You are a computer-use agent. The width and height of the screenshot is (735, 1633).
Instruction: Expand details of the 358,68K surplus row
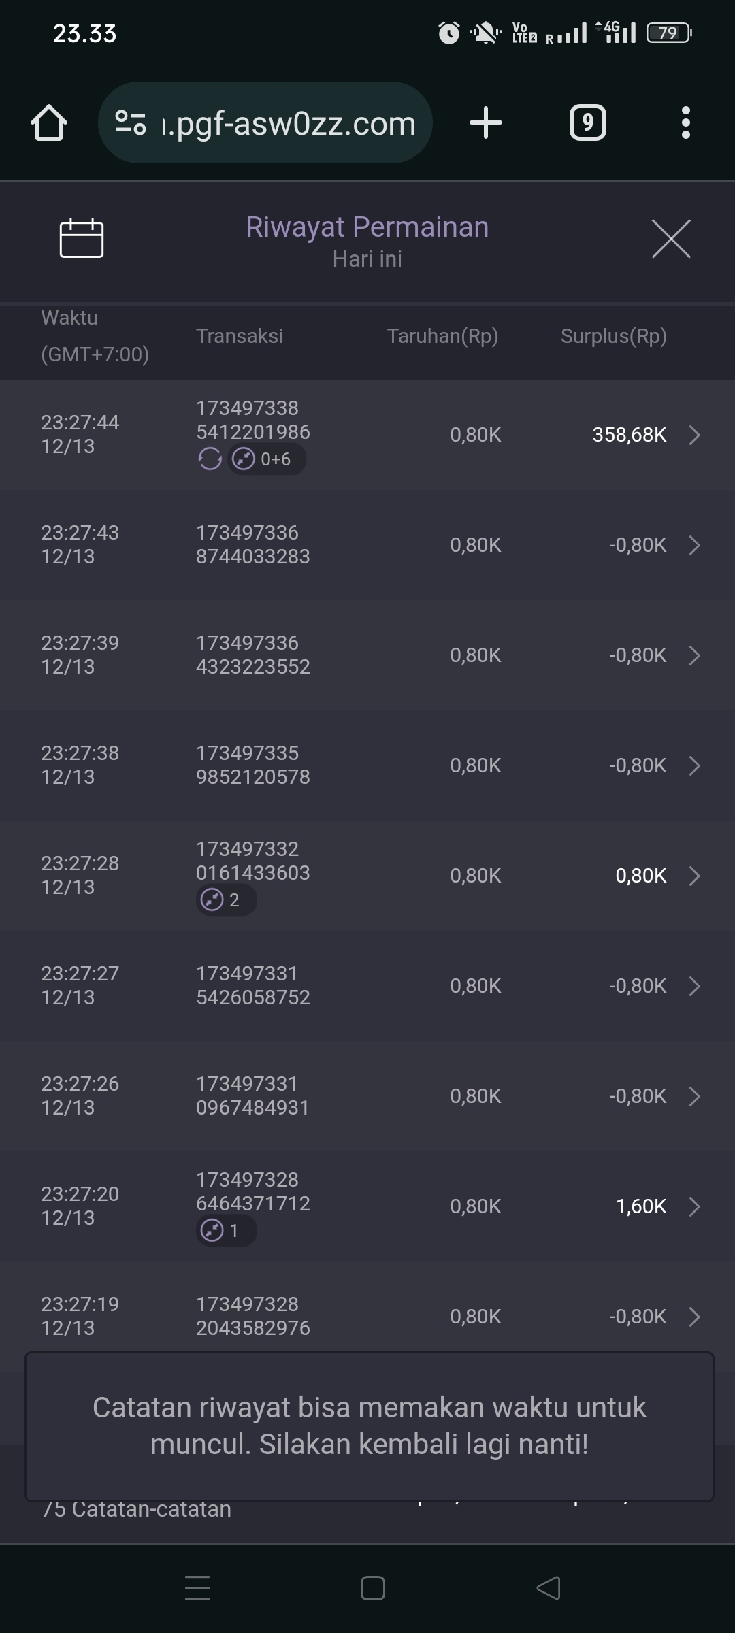click(x=694, y=435)
